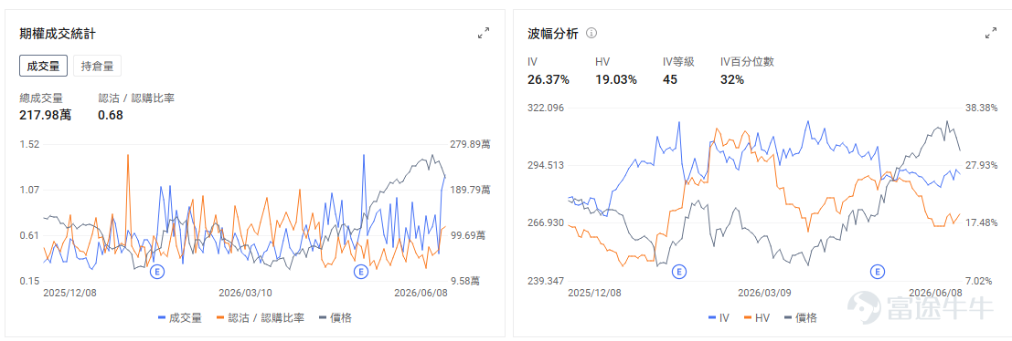Click the 總成交量 label
This screenshot has height=341, width=1012.
click(x=41, y=98)
